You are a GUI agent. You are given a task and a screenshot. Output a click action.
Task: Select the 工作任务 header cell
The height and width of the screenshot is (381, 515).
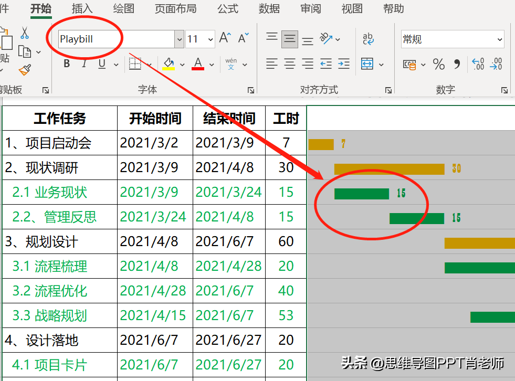pyautogui.click(x=60, y=118)
